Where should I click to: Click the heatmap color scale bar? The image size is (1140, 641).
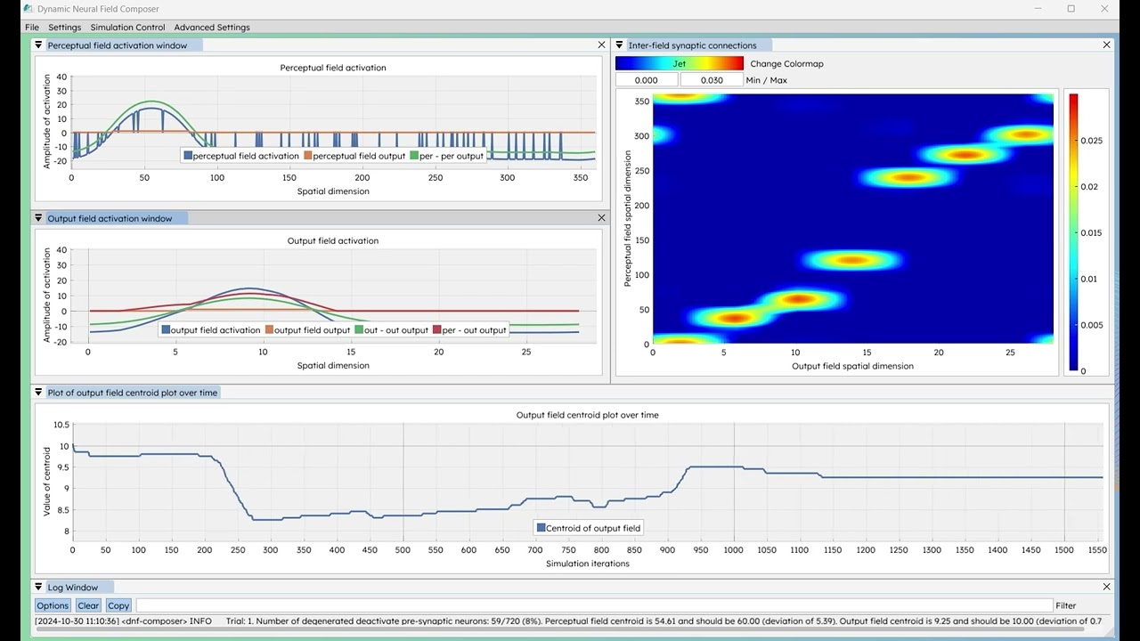click(x=1073, y=232)
